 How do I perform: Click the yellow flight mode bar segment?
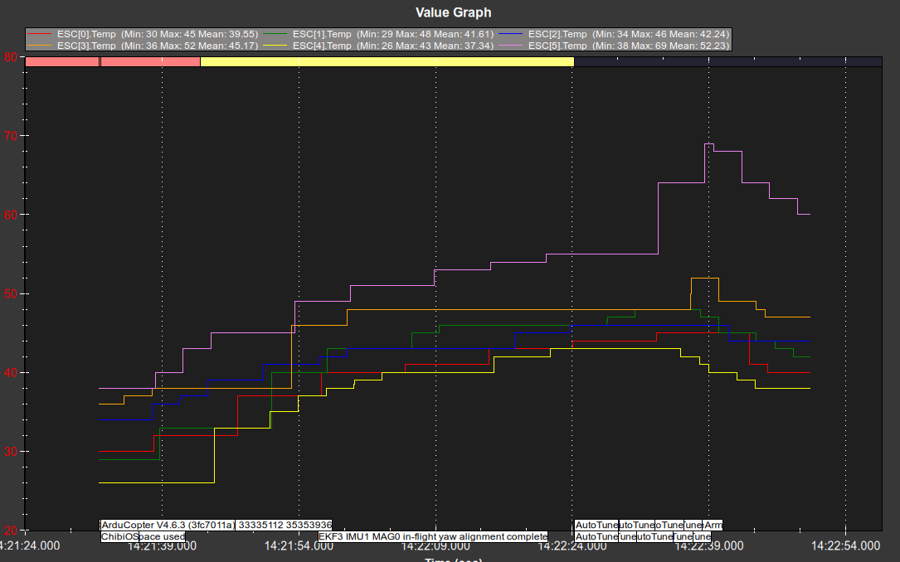coord(387,61)
